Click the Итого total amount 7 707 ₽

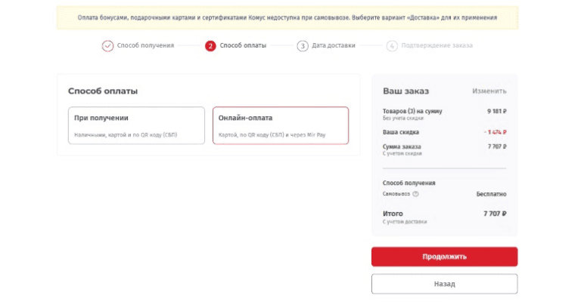pos(494,214)
